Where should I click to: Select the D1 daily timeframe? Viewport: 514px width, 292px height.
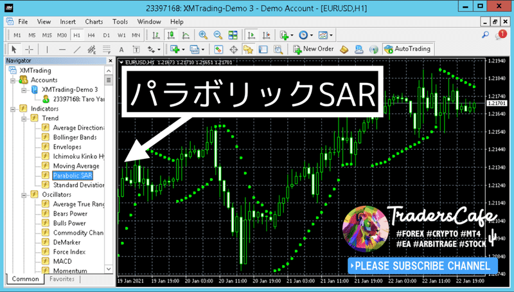pos(106,35)
